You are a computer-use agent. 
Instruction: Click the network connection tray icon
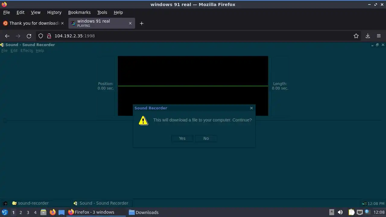pyautogui.click(x=359, y=212)
